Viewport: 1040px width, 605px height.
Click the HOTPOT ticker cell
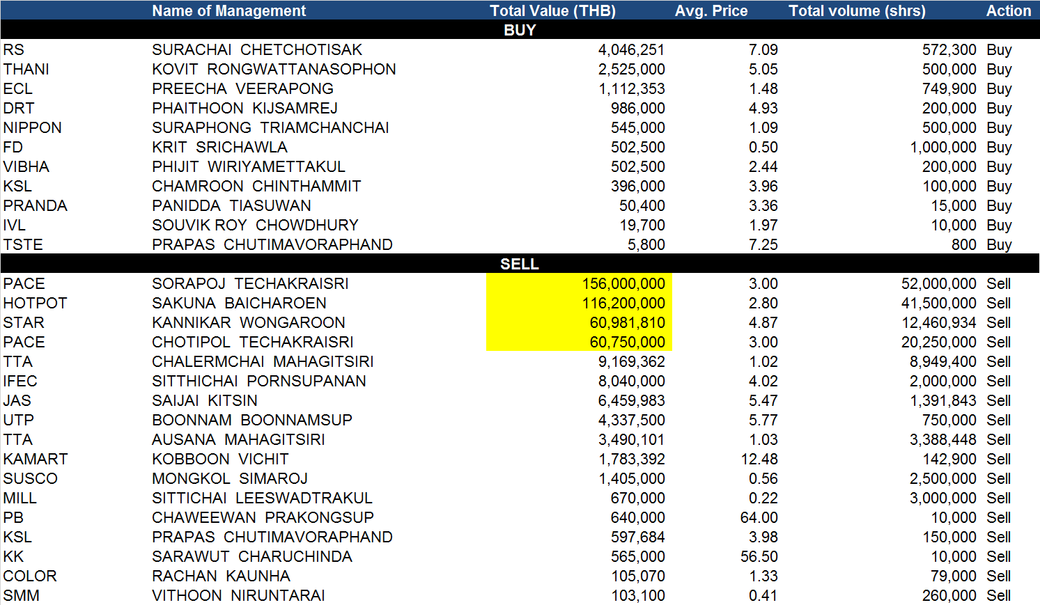coord(35,303)
